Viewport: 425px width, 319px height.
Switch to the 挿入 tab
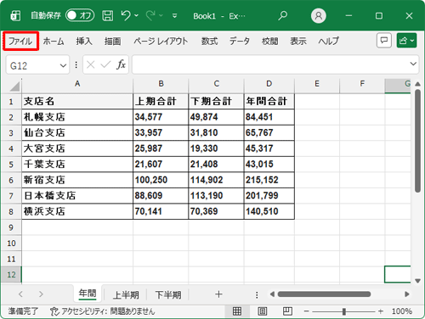(x=84, y=42)
